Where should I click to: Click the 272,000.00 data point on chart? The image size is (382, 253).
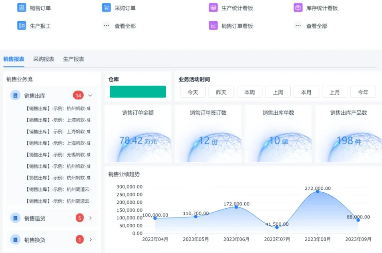318,191
